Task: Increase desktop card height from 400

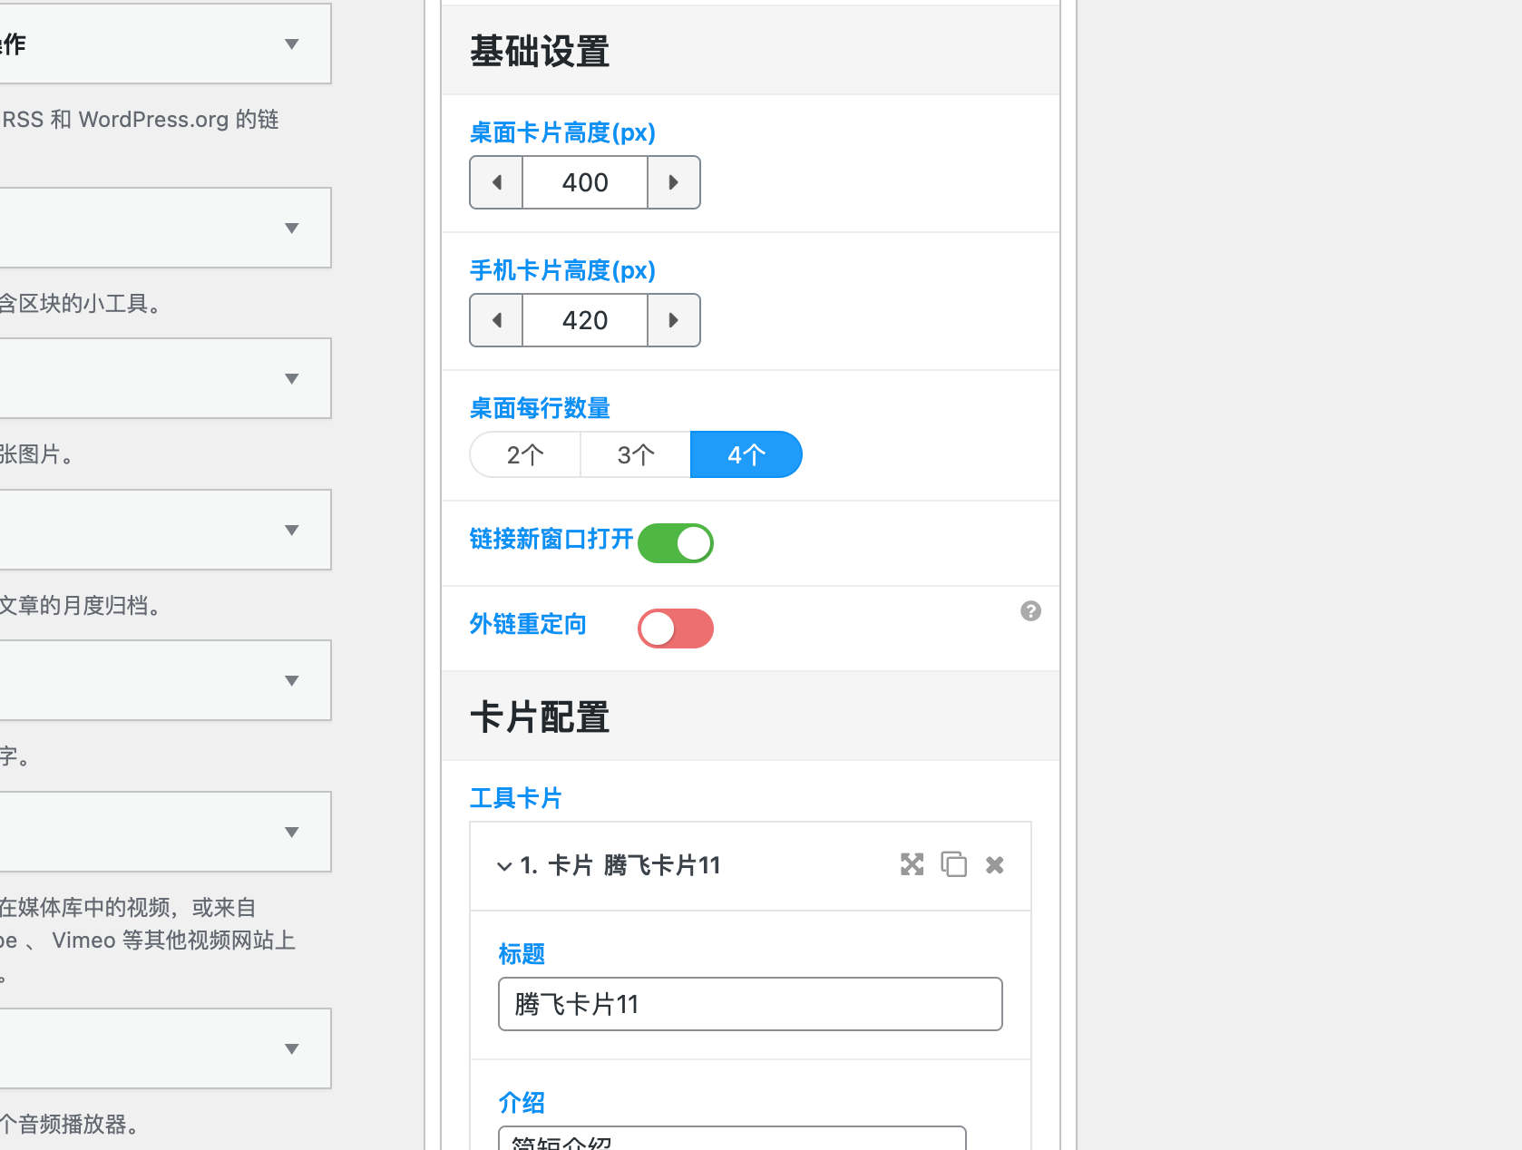Action: point(674,182)
